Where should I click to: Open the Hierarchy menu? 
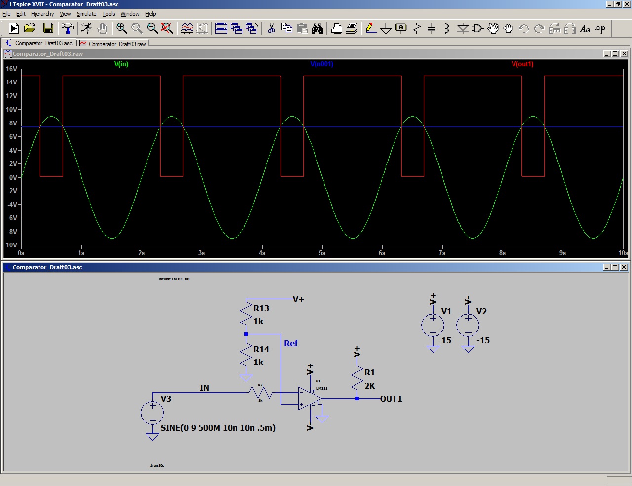[42, 14]
